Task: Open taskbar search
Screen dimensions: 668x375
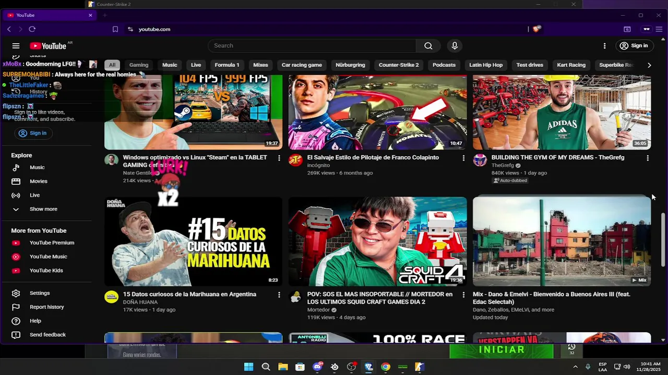Action: [x=266, y=367]
